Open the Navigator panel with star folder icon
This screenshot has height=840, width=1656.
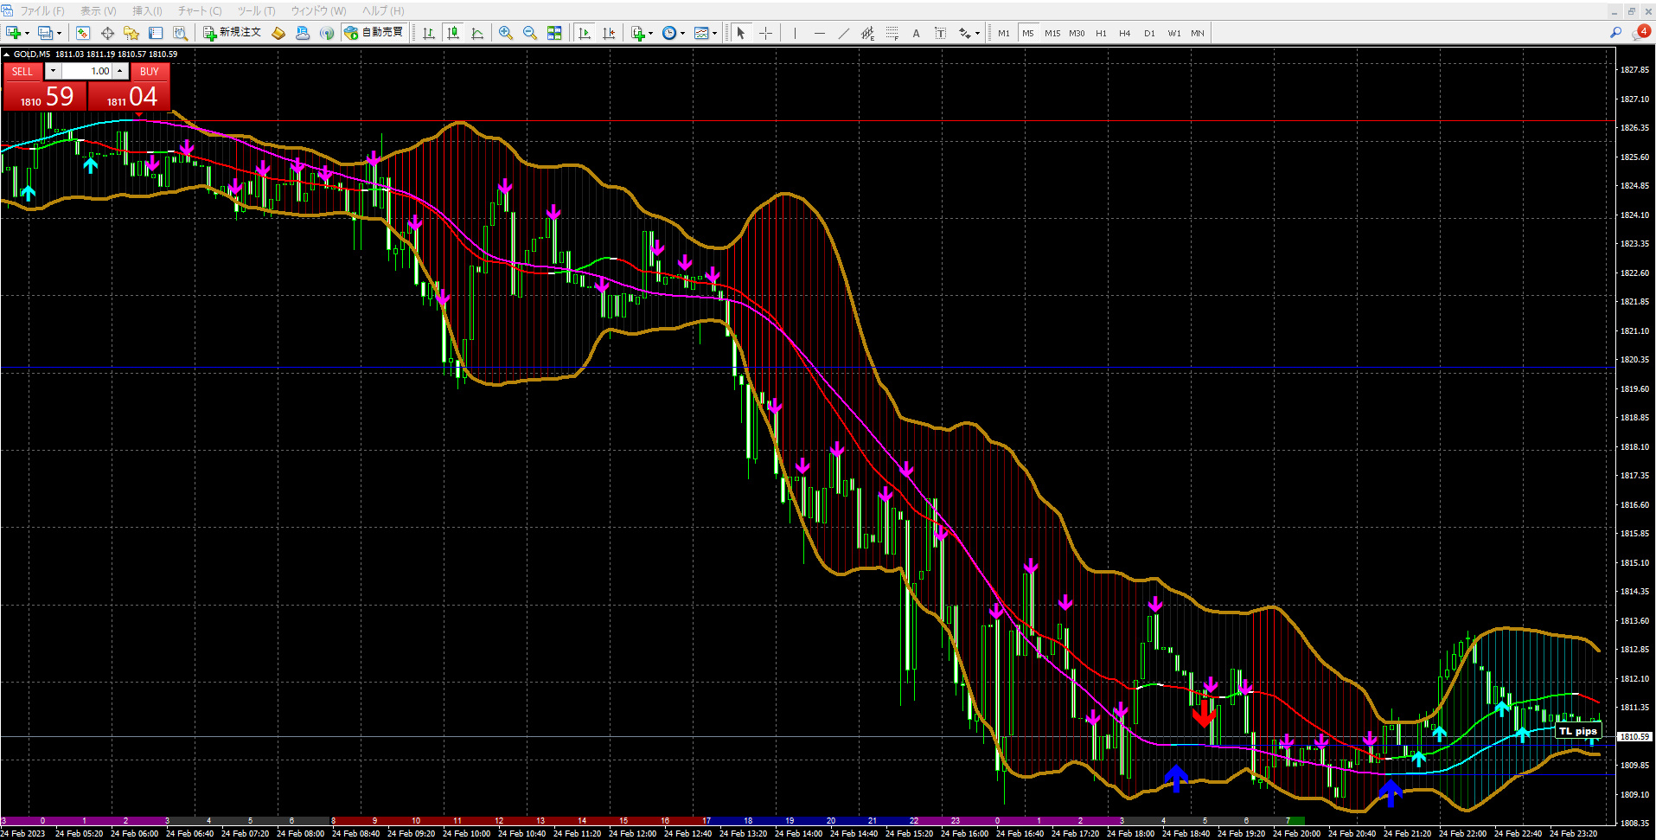tap(131, 33)
